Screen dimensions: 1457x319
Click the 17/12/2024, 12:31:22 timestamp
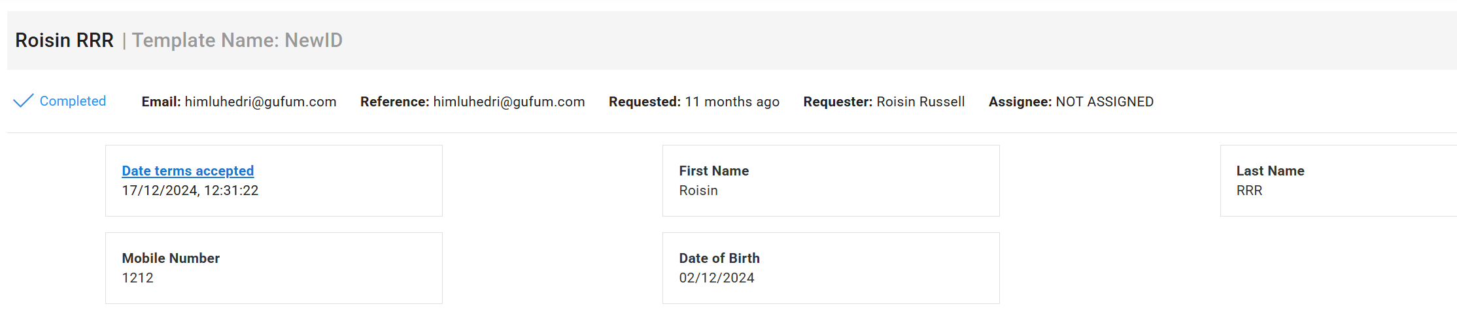pos(190,190)
